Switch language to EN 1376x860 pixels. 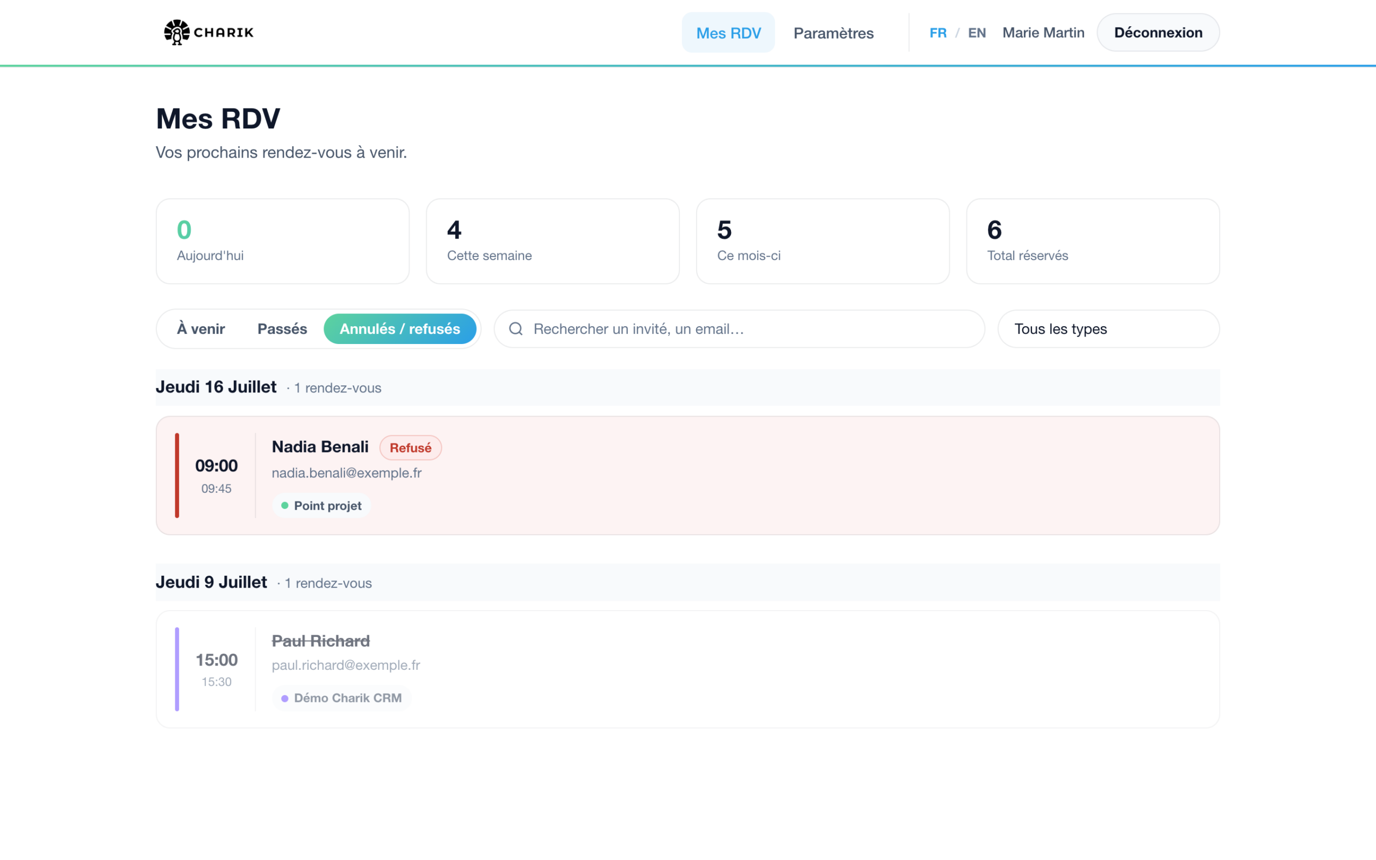(x=976, y=33)
